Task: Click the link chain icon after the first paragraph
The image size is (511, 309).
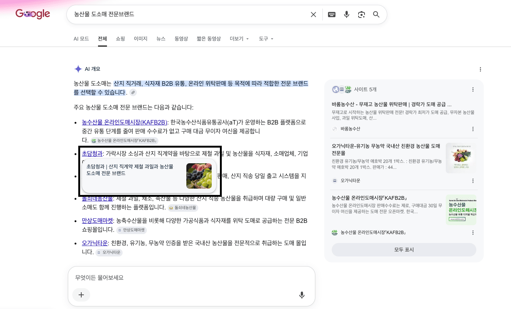Action: coord(133,92)
